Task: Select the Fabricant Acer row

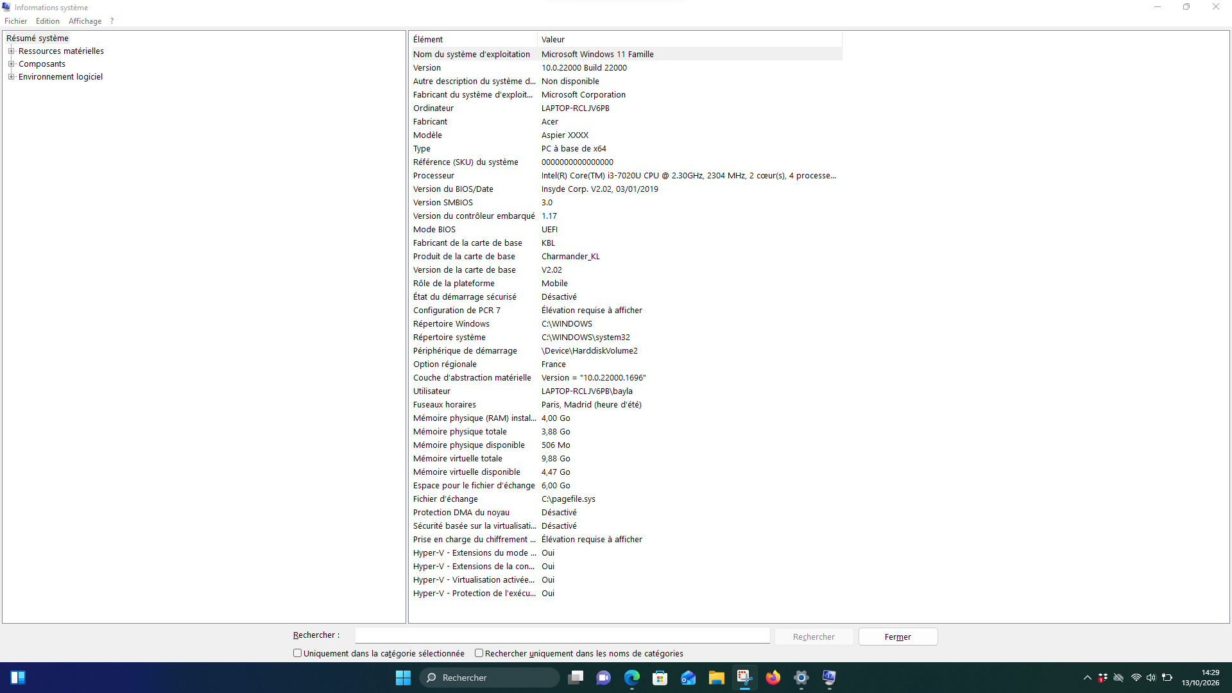Action: tap(626, 122)
